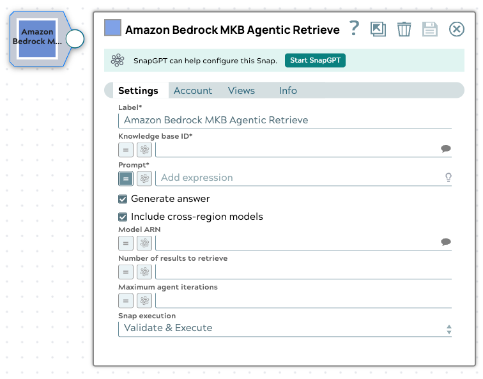
Task: Click the Label input field
Action: click(285, 121)
